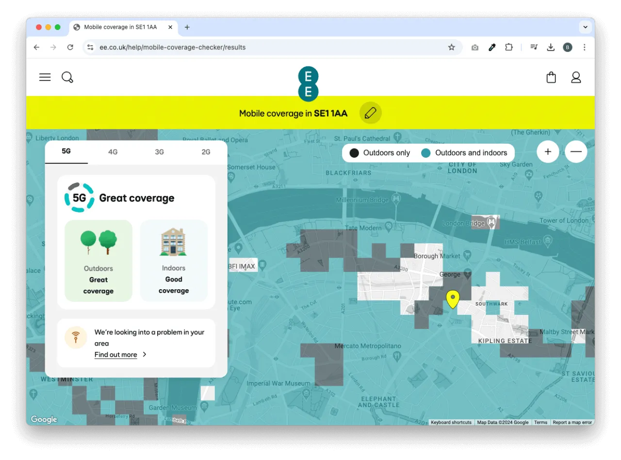Click the teal Outdoors and indoors legend swatch

pos(426,153)
